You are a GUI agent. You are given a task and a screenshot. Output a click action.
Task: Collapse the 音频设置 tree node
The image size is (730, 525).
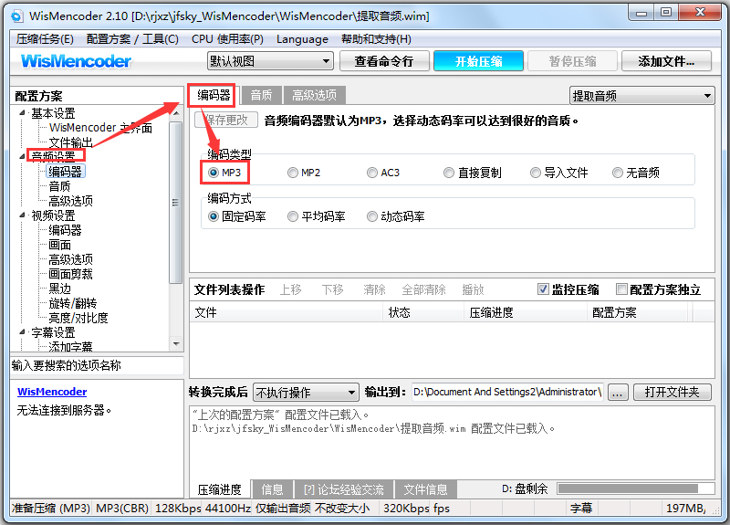(22, 156)
